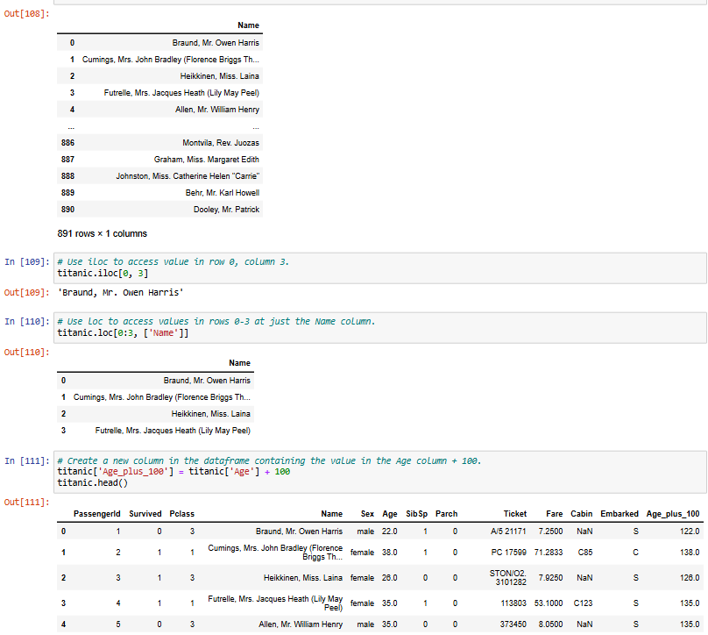Select the Out[110] prompt label

[26, 353]
